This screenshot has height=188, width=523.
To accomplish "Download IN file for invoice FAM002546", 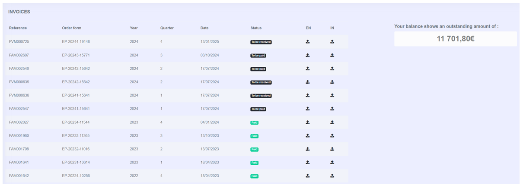I will pos(332,69).
